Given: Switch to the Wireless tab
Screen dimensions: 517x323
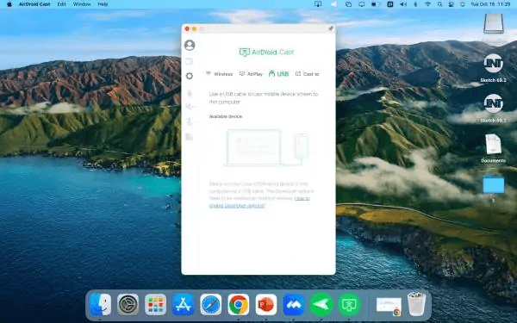Looking at the screenshot, I should tap(219, 74).
